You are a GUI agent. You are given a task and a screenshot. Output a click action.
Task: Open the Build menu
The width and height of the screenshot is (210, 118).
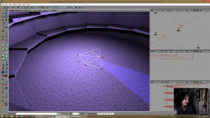click(x=19, y=4)
